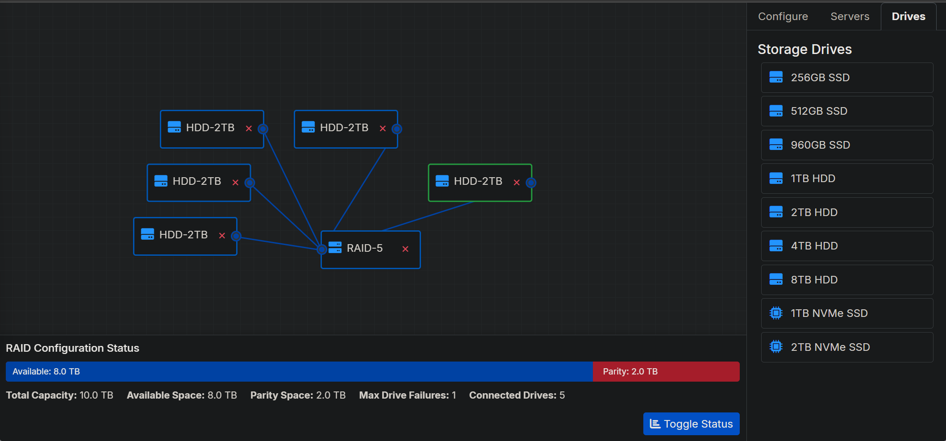Select the 4TB HDD drive item

[847, 246]
